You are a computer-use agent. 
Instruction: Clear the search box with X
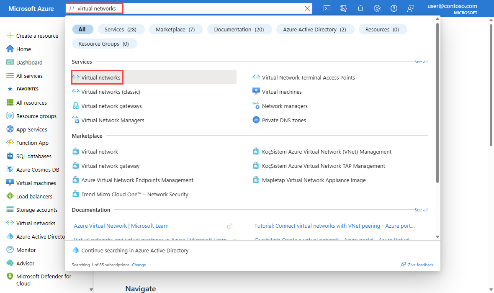coord(307,8)
